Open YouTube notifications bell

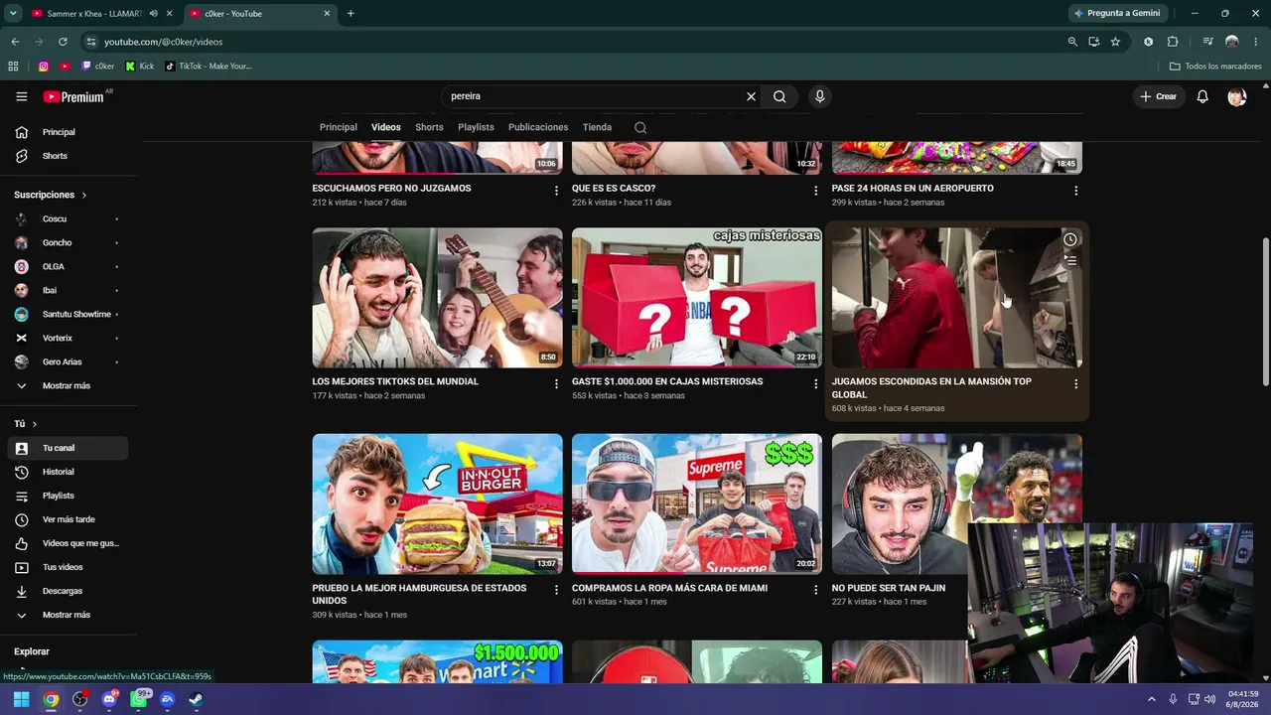[1202, 96]
